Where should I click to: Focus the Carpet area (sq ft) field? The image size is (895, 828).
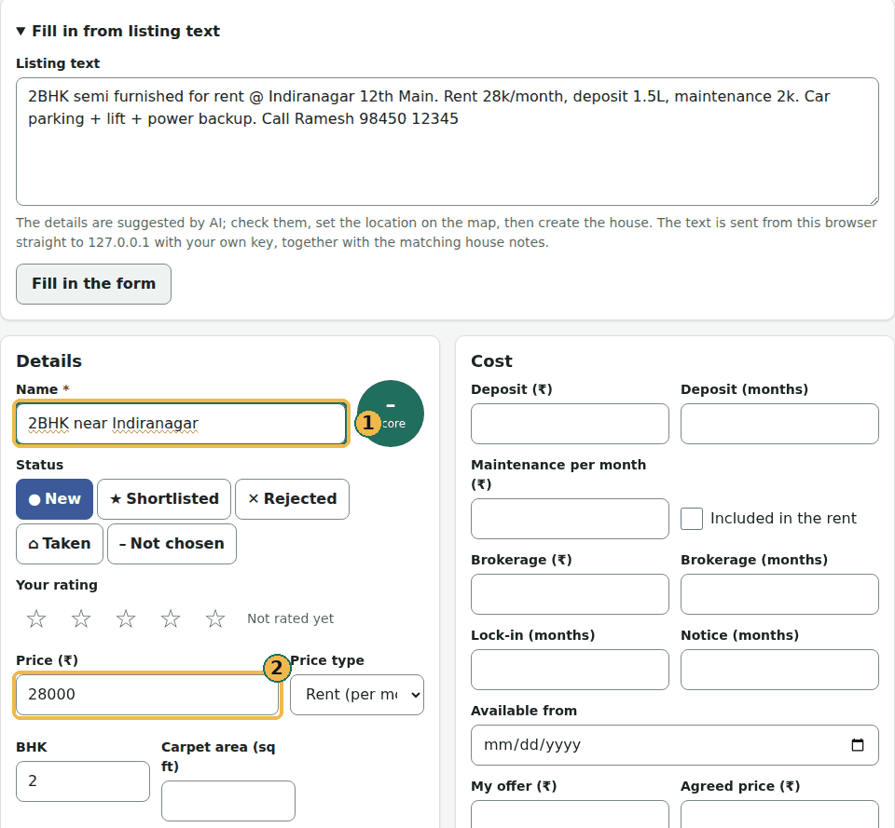(x=228, y=801)
